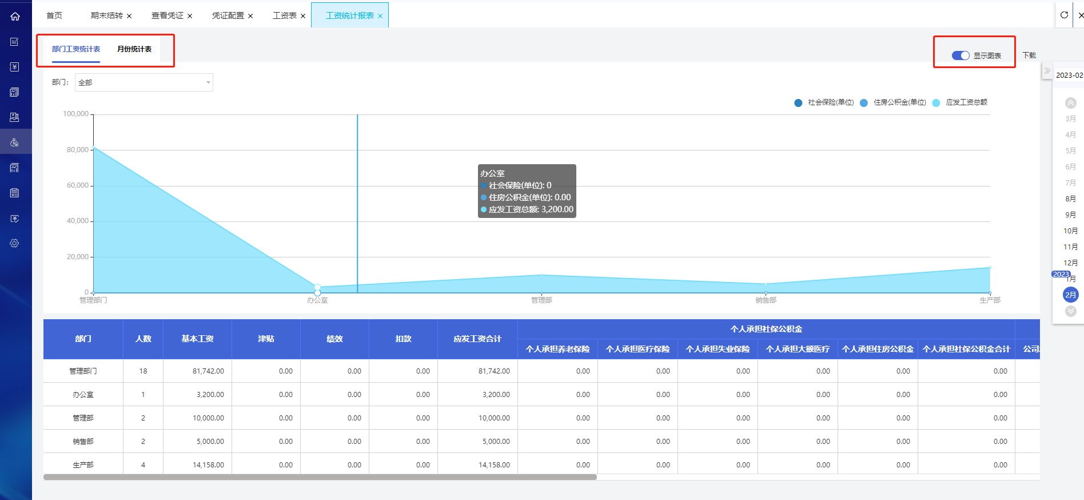Viewport: 1084px width, 500px height.
Task: Click the 津贴 column header
Action: [x=266, y=339]
